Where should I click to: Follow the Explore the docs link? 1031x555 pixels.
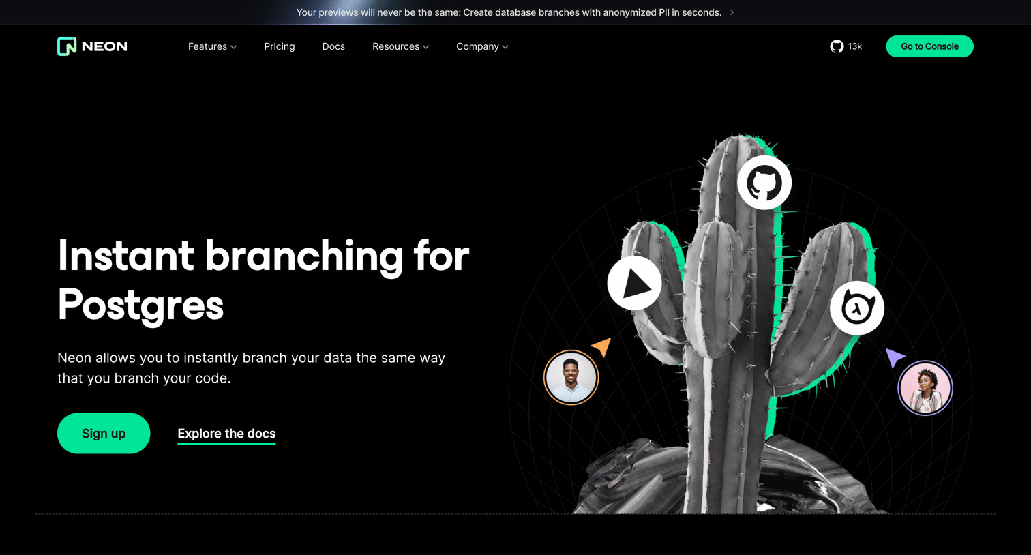click(226, 434)
